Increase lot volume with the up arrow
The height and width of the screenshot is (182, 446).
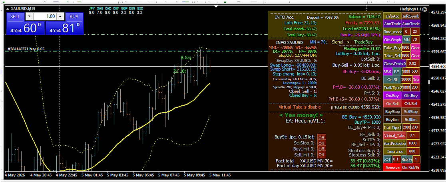coord(60,16)
